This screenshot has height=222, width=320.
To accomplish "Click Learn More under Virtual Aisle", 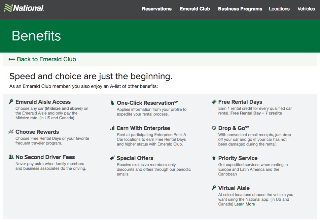I will [x=245, y=204].
